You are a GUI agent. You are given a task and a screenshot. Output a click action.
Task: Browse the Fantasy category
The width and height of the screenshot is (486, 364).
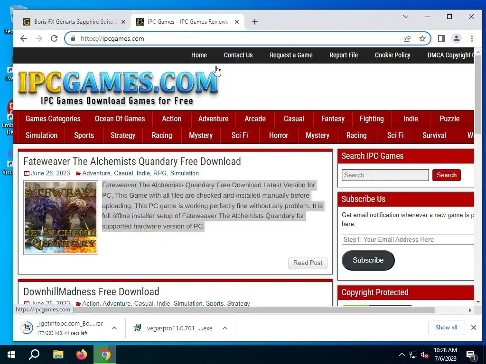(x=333, y=119)
